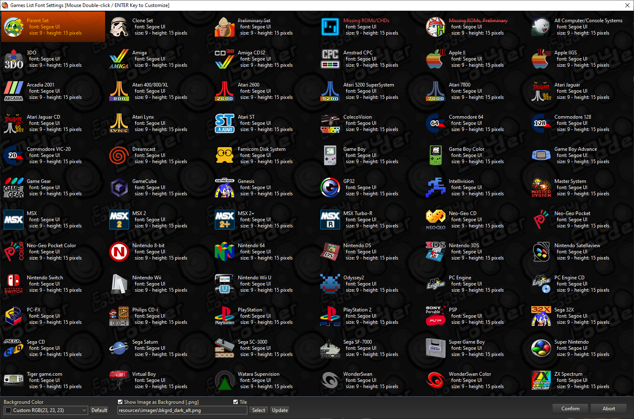This screenshot has height=419, width=634.
Task: Pick the Nintendo Switch icon
Action: [x=14, y=284]
